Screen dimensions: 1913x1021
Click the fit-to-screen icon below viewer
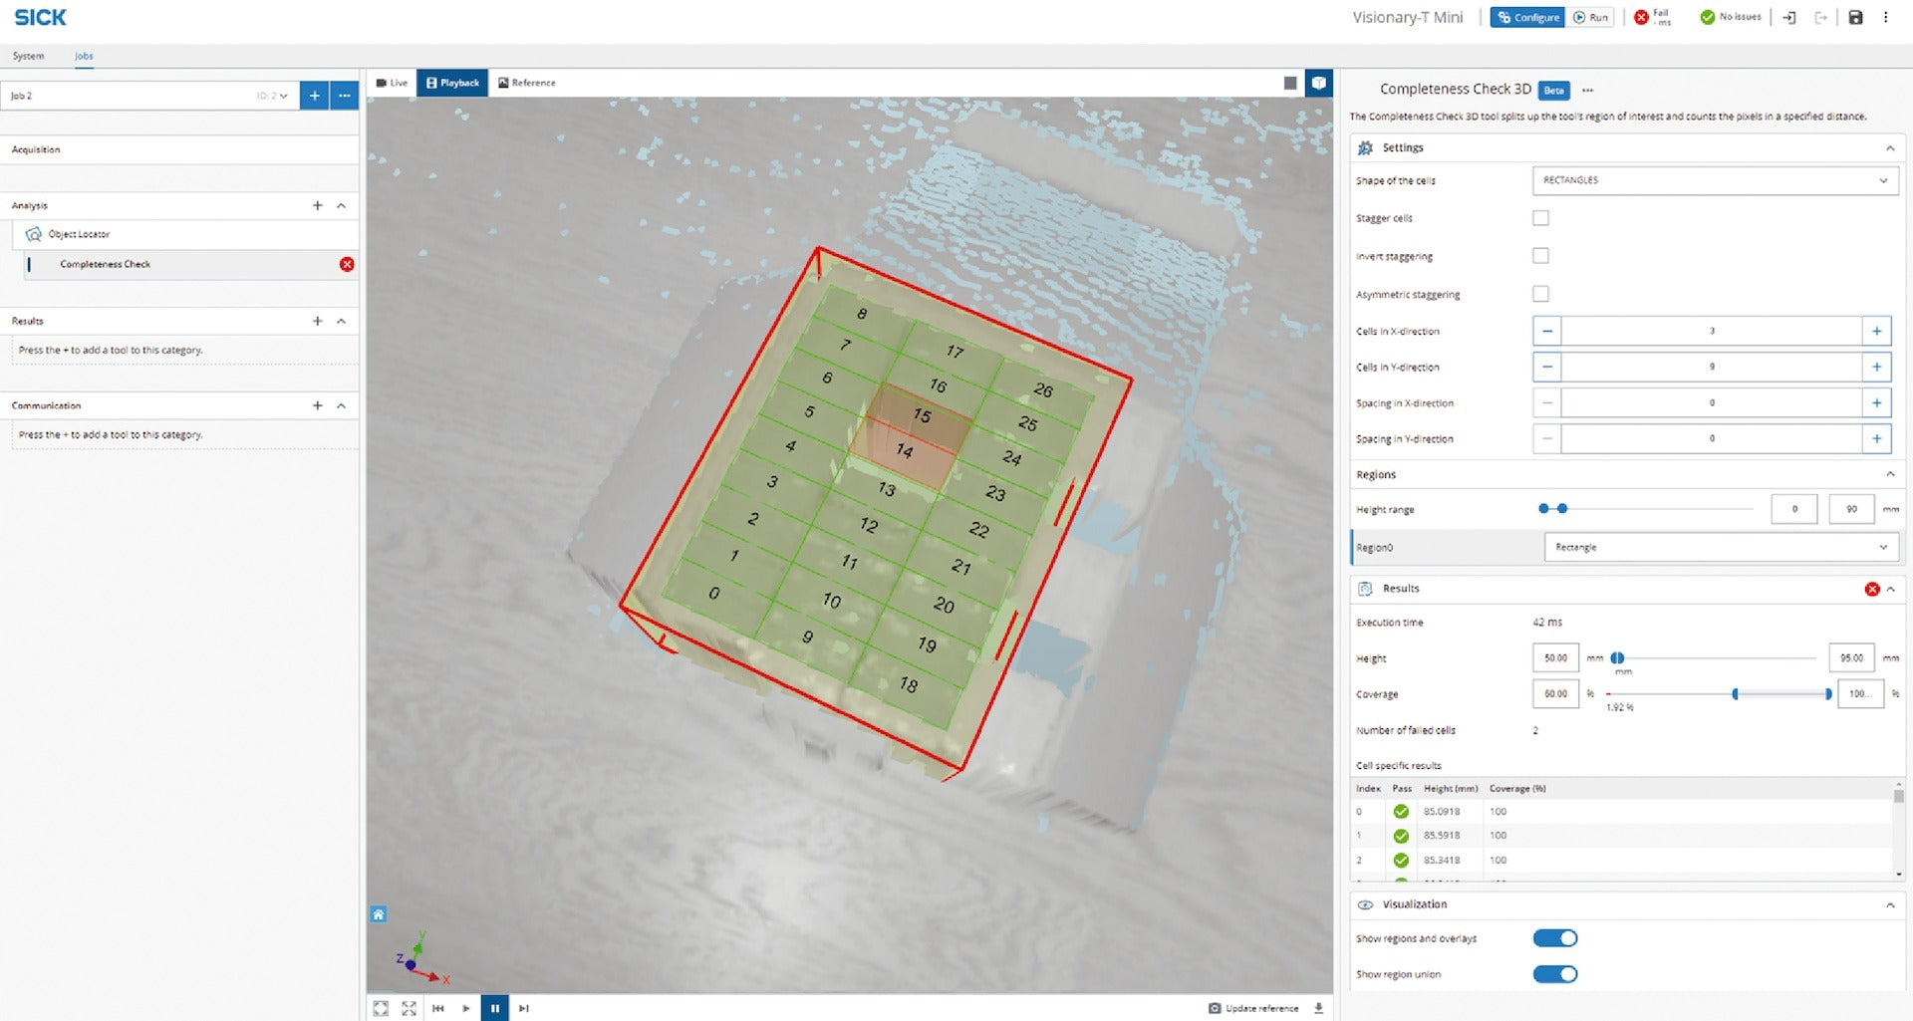coord(381,1008)
